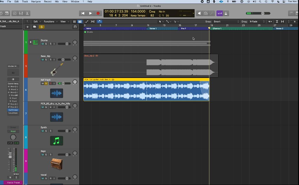Click the Scissors editors icon in control bar
This screenshot has height=185, width=299.
tap(27, 13)
